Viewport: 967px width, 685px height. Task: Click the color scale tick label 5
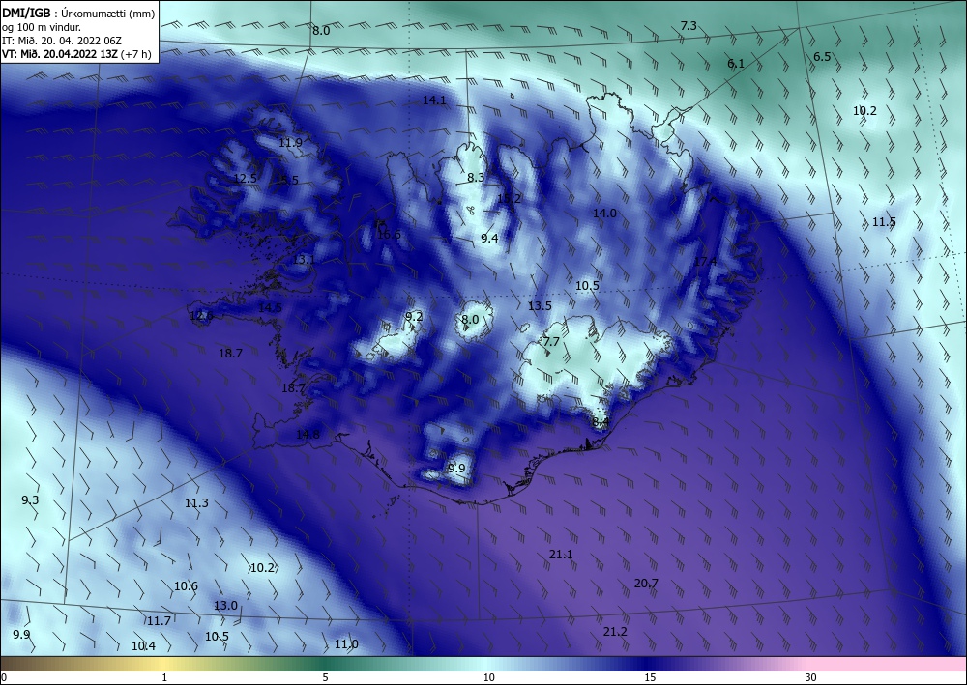click(325, 677)
